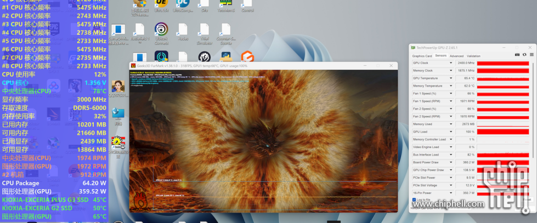Click the GPU-Z title bar logo icon
This screenshot has width=537, height=223.
(x=413, y=48)
